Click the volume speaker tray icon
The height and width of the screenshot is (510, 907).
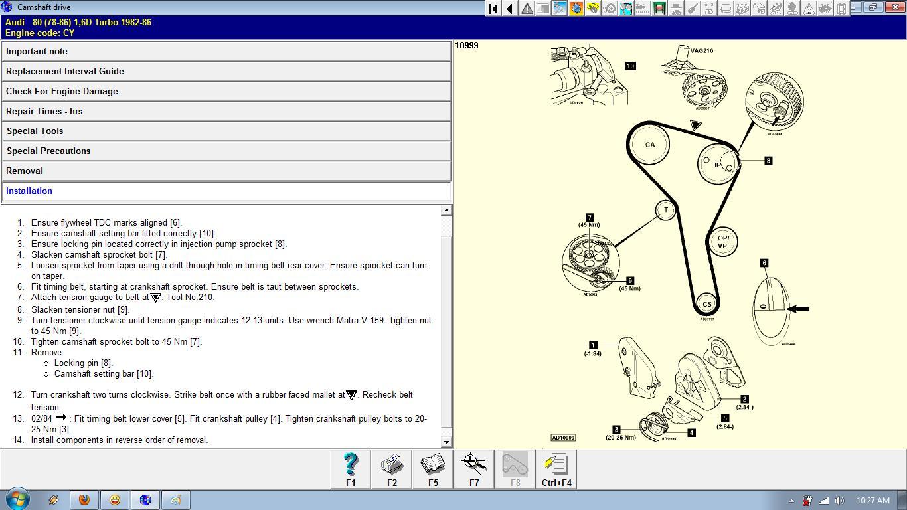(839, 501)
